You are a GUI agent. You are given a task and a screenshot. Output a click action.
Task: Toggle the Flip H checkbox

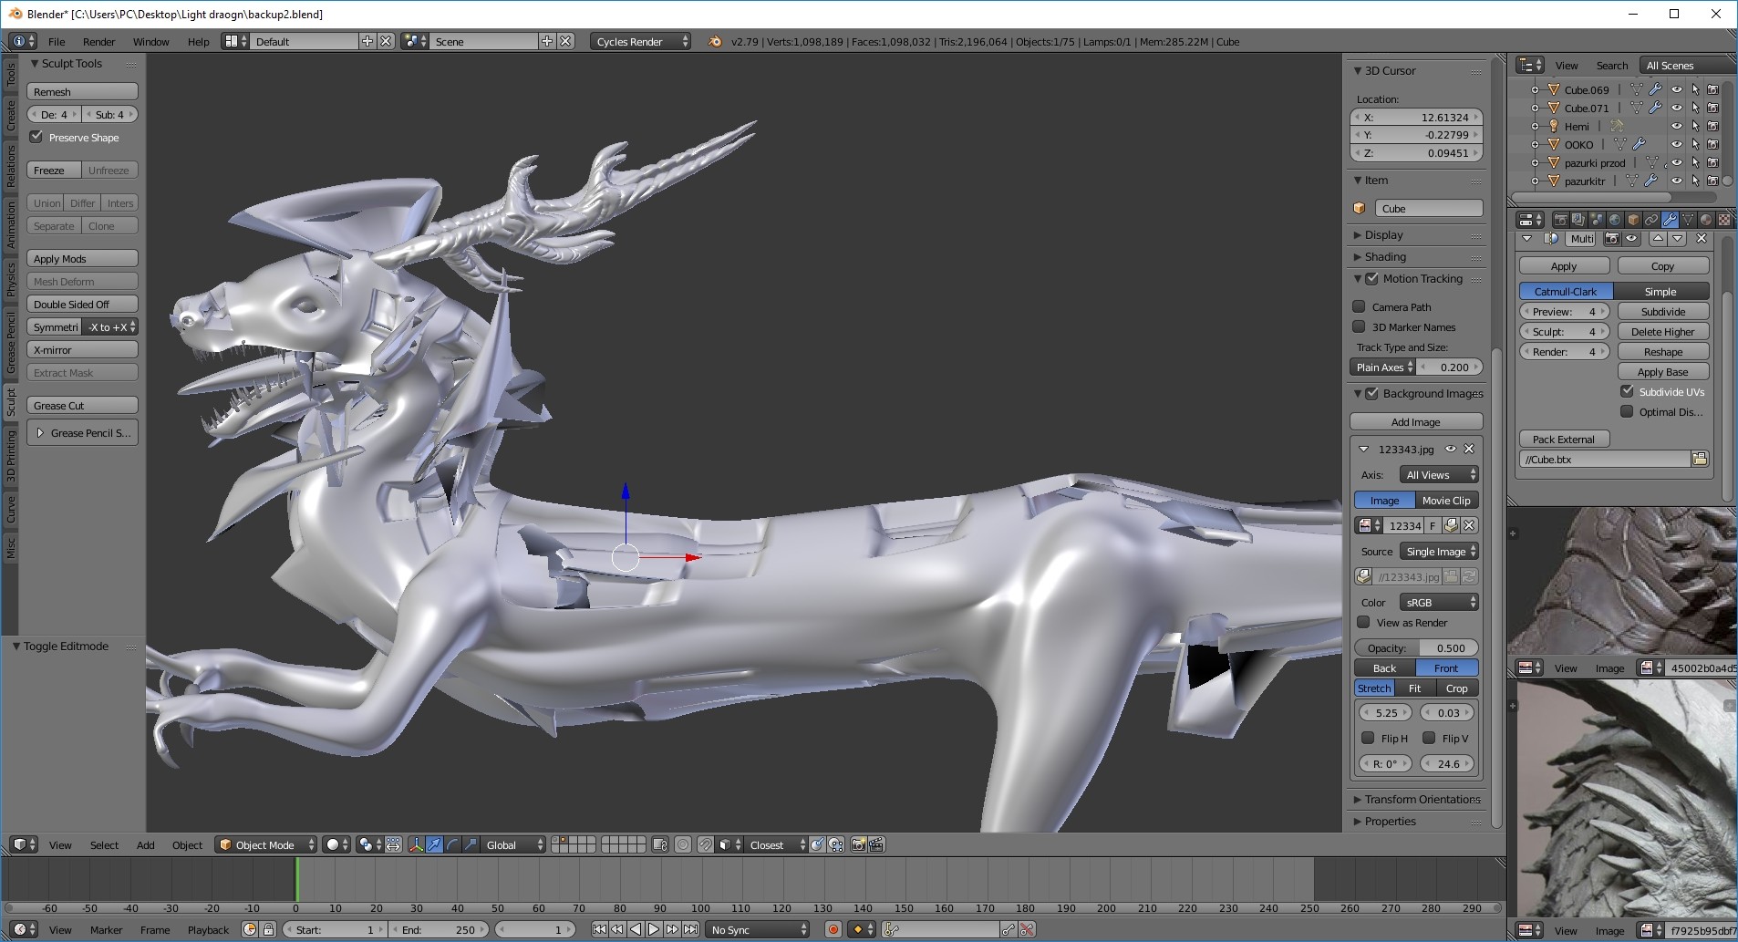tap(1367, 739)
